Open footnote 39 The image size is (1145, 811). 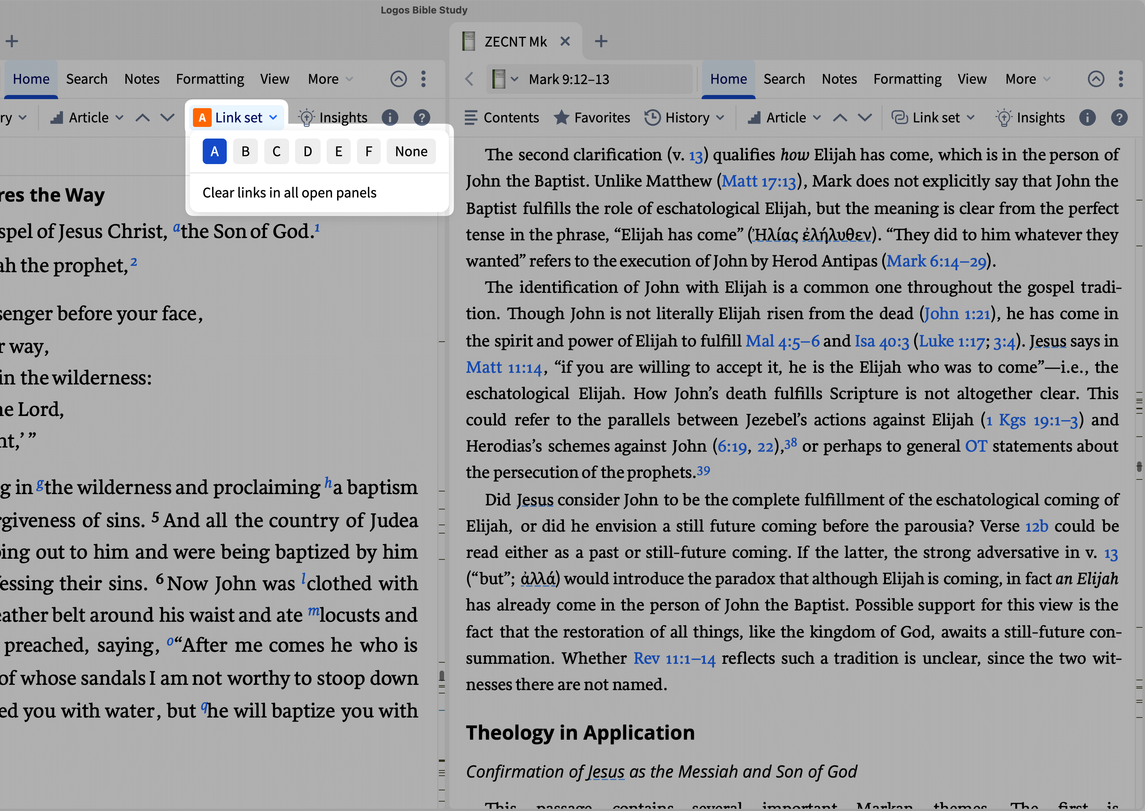(x=703, y=470)
